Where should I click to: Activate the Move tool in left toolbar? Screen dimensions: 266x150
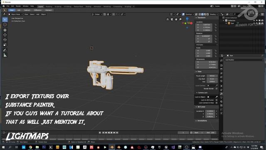click(x=5, y=35)
